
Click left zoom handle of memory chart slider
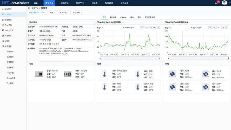(169, 58)
